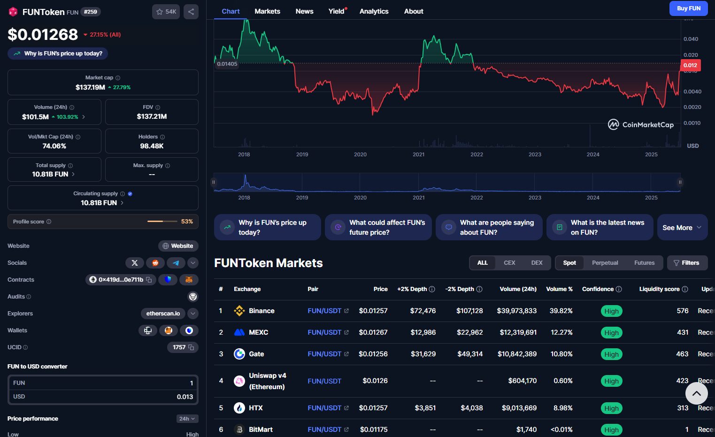Copy the contract address 0x419d...0e711b

click(149, 280)
